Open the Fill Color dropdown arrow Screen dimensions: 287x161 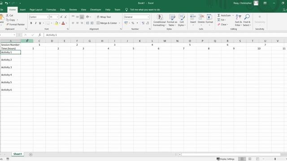pyautogui.click(x=60, y=23)
